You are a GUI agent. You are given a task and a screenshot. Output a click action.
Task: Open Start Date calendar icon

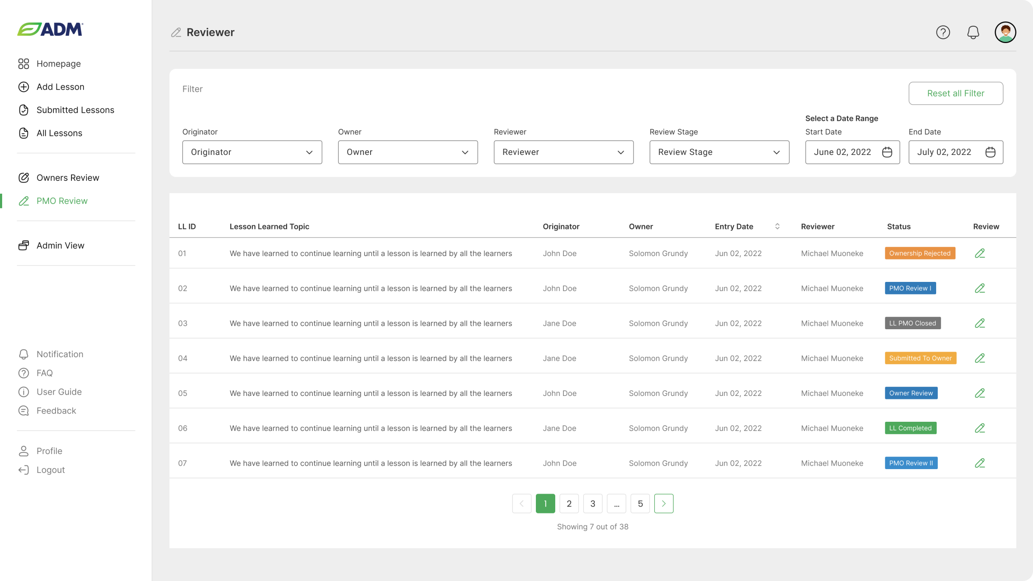887,152
